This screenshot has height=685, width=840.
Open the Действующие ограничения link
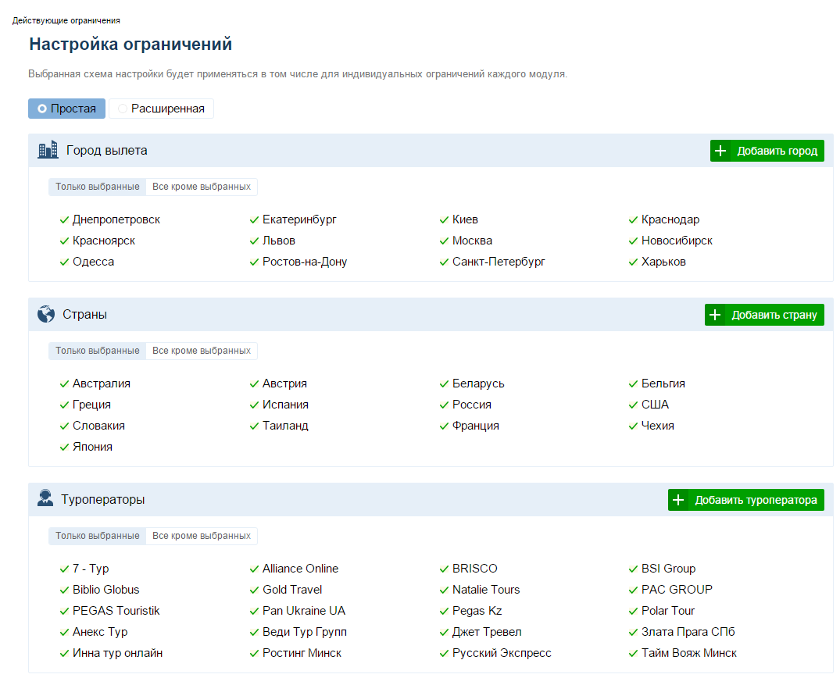(x=66, y=20)
